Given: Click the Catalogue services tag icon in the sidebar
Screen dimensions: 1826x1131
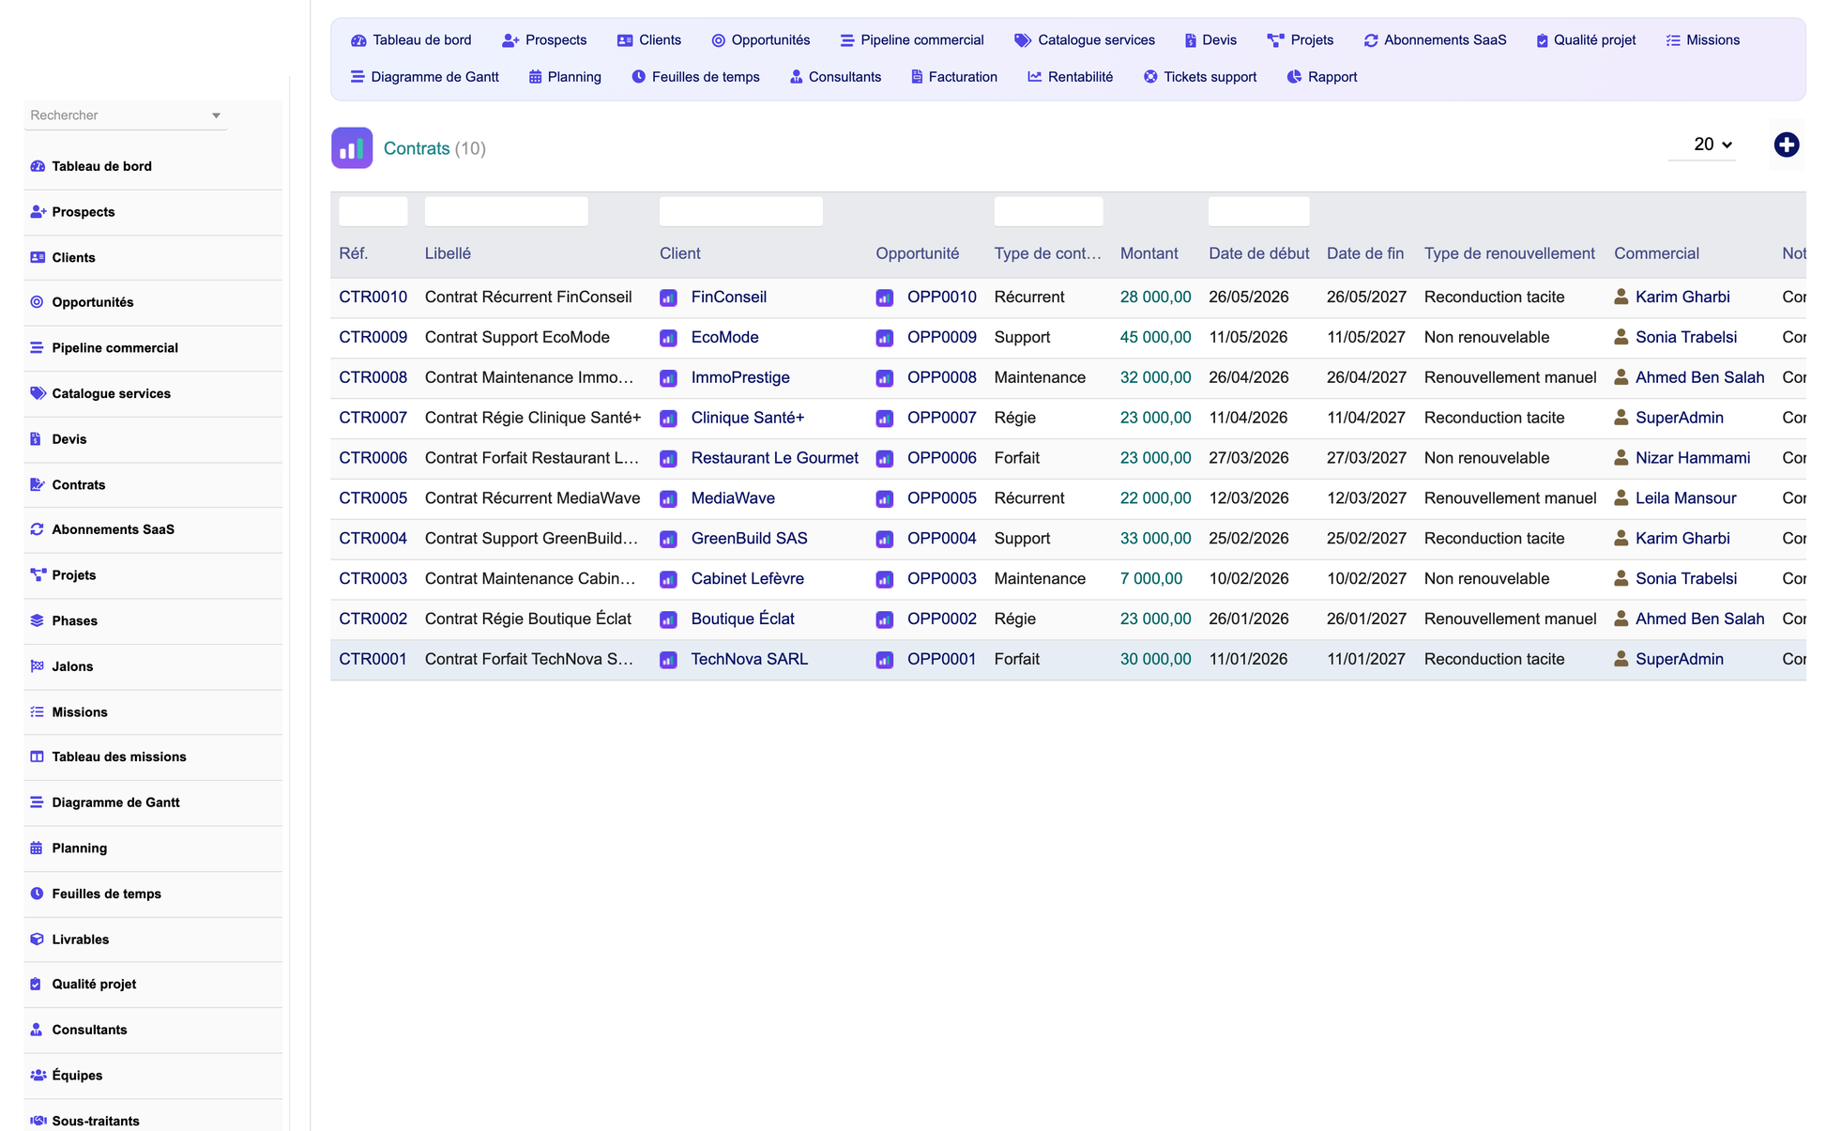Looking at the screenshot, I should point(38,393).
